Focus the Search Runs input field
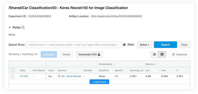Screen dimensions: 198x94 [x=74, y=45]
